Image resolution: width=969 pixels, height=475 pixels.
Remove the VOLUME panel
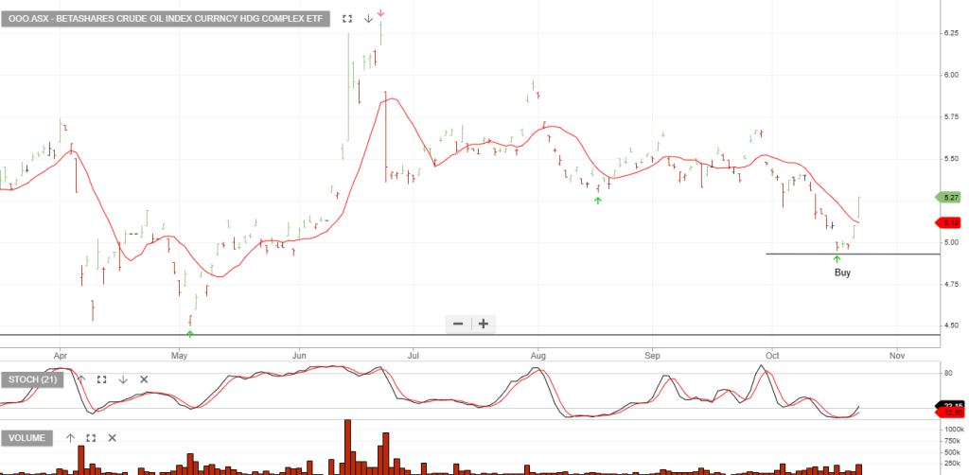point(112,438)
